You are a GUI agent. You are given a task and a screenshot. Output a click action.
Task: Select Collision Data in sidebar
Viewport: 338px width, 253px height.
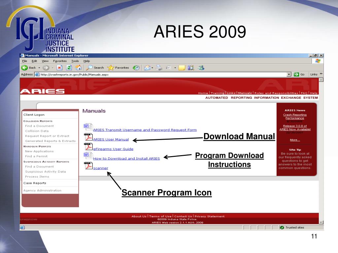(37, 131)
